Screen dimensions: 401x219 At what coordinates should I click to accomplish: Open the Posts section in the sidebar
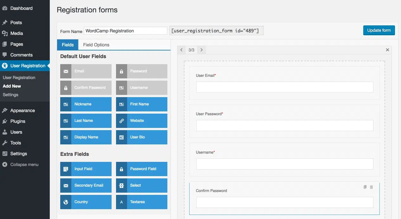pos(16,23)
